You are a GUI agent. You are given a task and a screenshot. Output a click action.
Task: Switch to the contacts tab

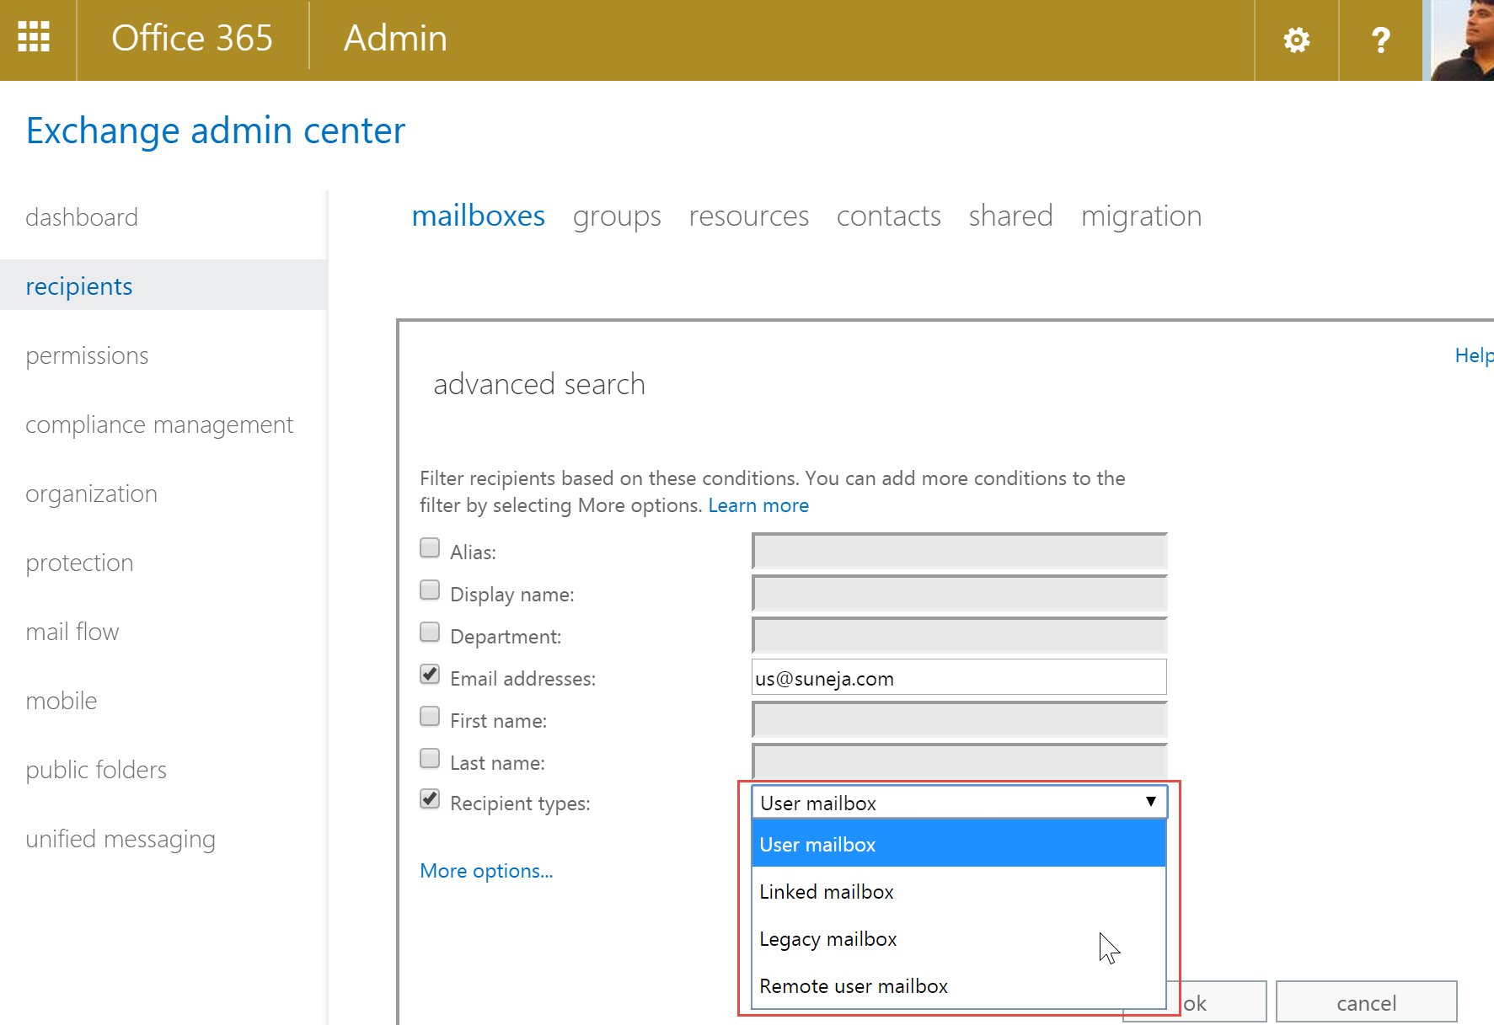point(888,216)
